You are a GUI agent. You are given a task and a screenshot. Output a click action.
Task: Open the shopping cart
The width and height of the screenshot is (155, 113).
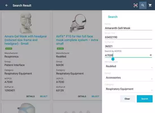(x=150, y=5)
